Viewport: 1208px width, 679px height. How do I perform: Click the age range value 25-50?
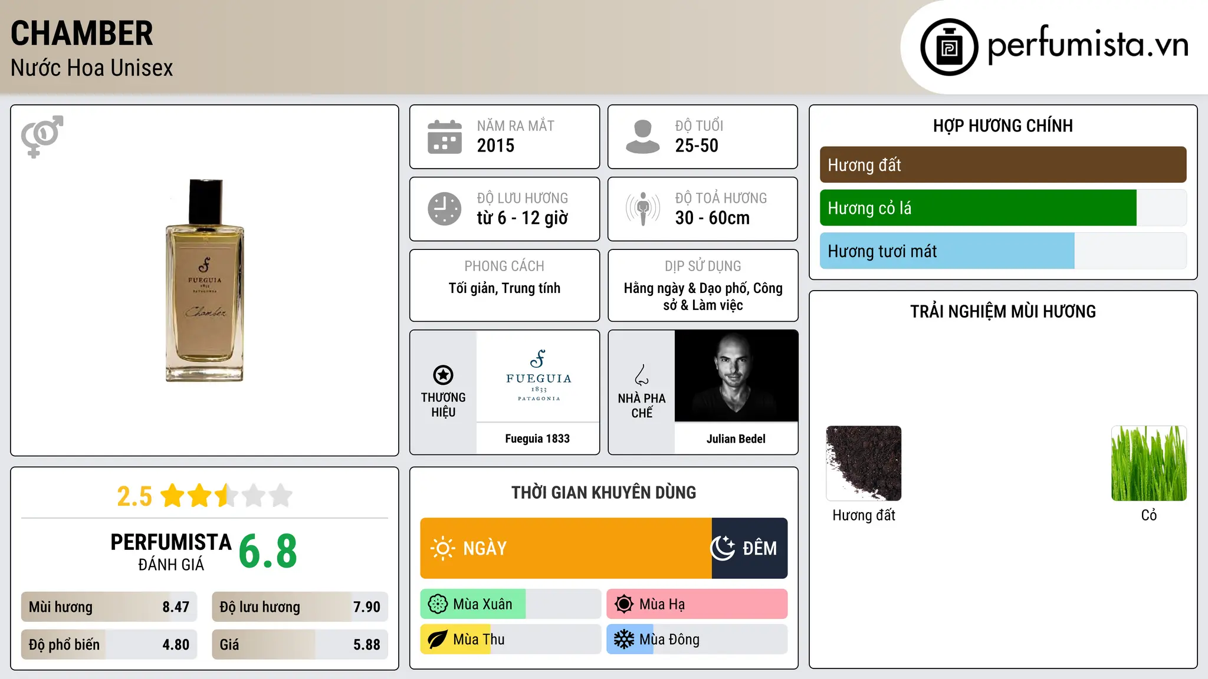click(x=697, y=146)
